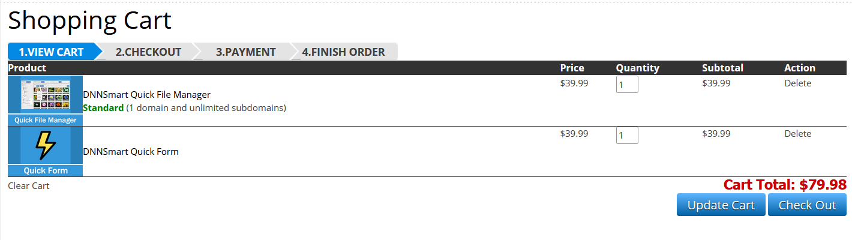Click the Standard license edition text
This screenshot has width=852, height=240.
pyautogui.click(x=103, y=108)
